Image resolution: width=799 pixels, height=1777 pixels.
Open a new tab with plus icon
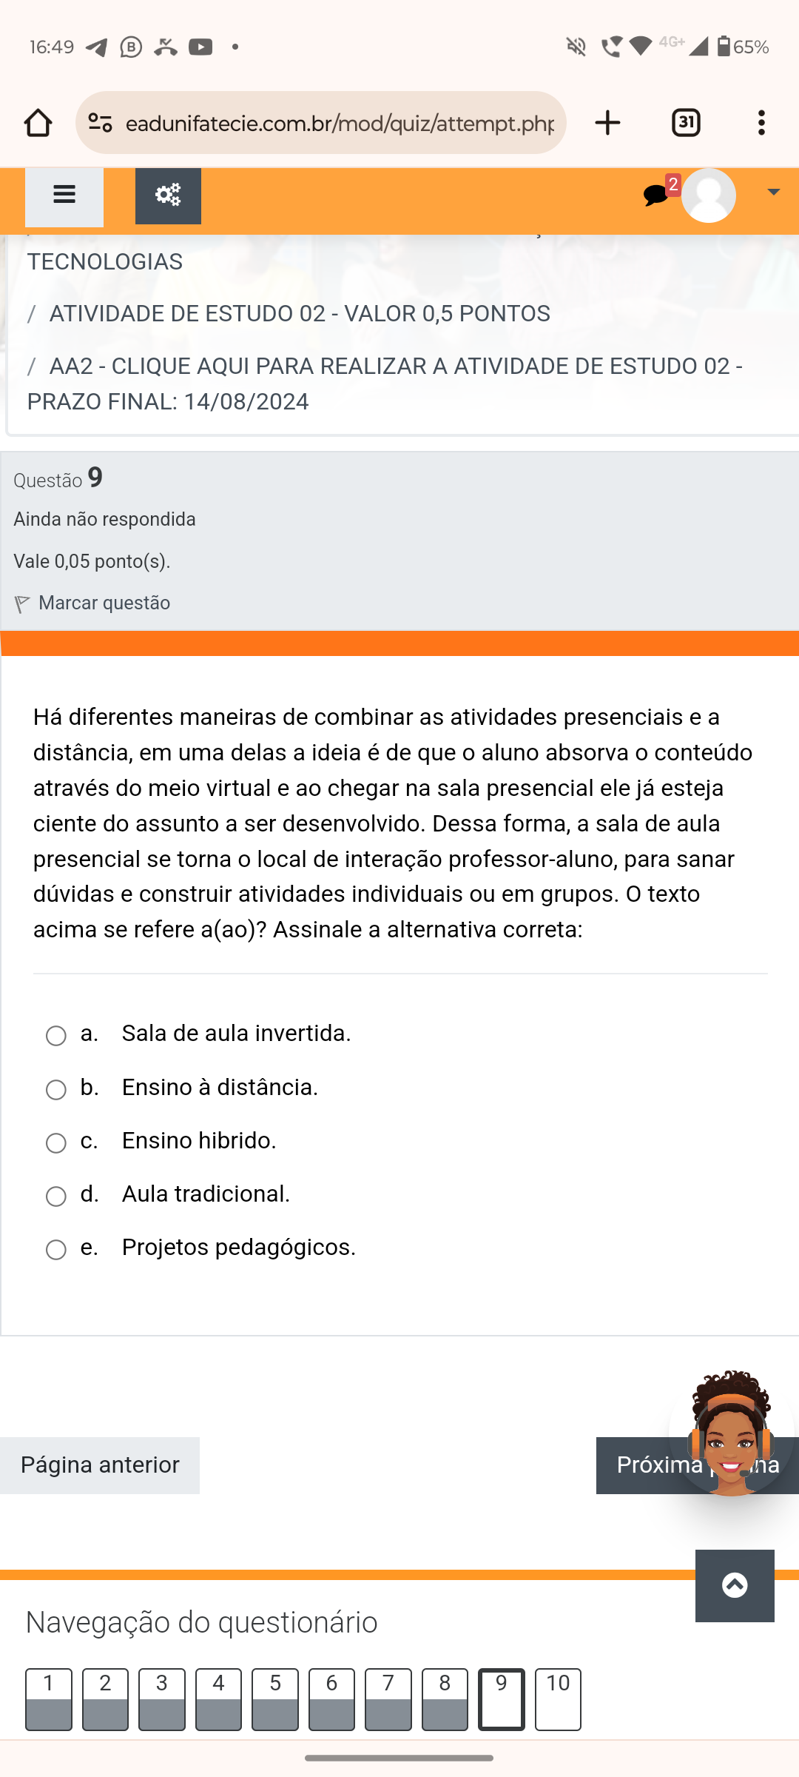607,123
